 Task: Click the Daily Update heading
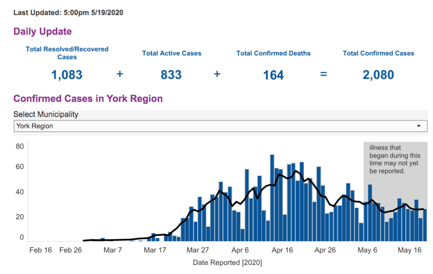(42, 32)
